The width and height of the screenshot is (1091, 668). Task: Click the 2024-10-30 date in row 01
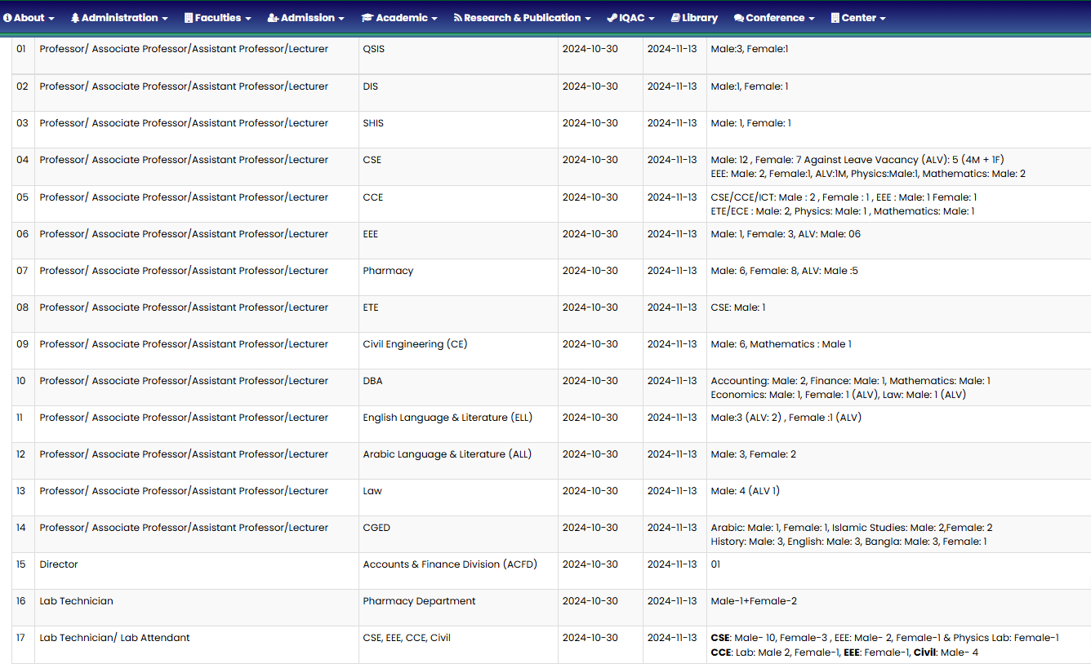[590, 49]
